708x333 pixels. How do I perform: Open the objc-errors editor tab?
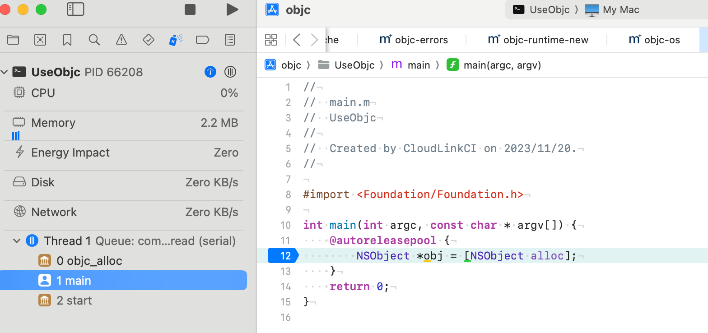(414, 40)
